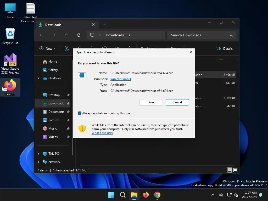The width and height of the screenshot is (268, 201).
Task: Click the muted volume tray icon
Action: pyautogui.click(x=236, y=195)
